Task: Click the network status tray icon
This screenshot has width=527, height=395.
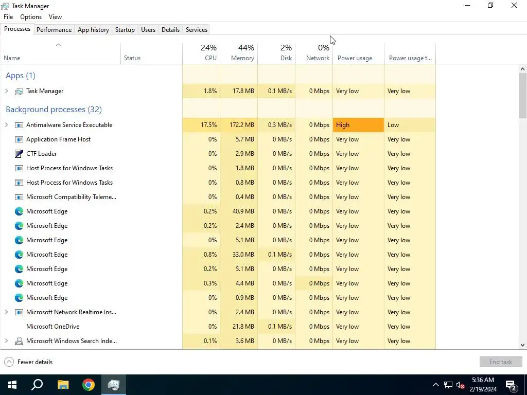Action: (448, 385)
